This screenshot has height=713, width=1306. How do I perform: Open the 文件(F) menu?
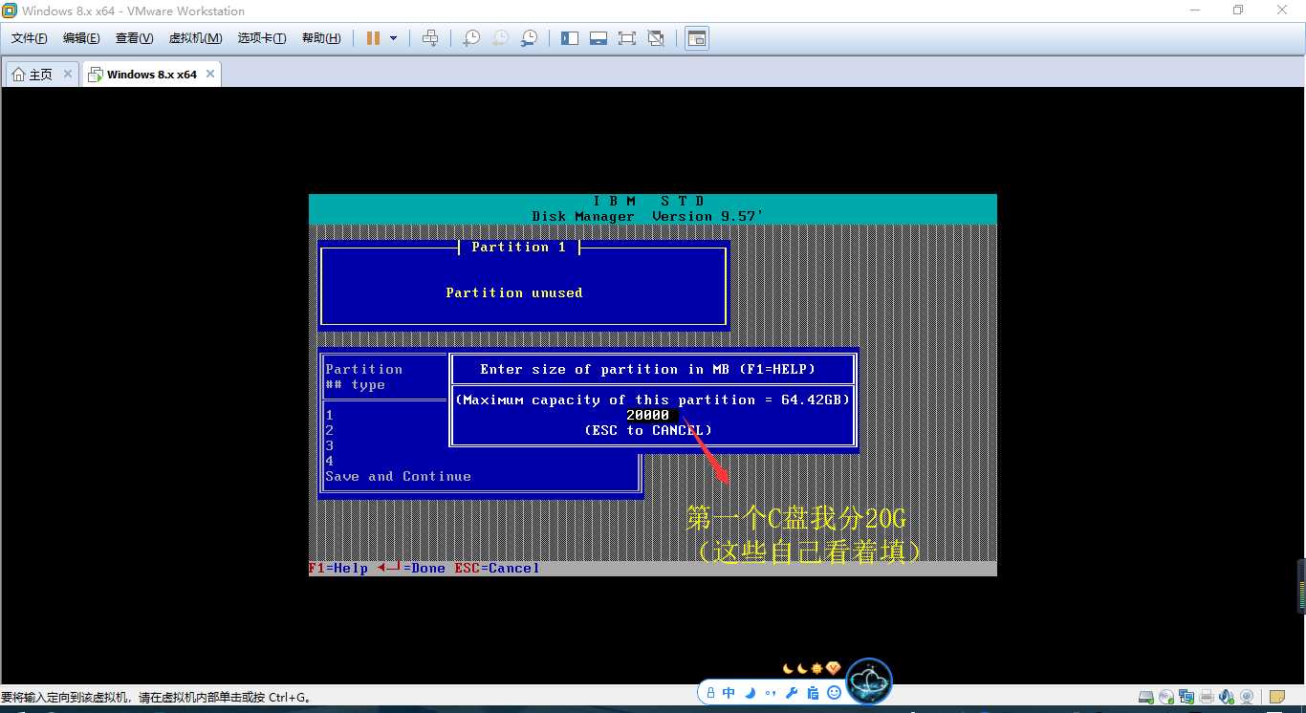pyautogui.click(x=29, y=38)
